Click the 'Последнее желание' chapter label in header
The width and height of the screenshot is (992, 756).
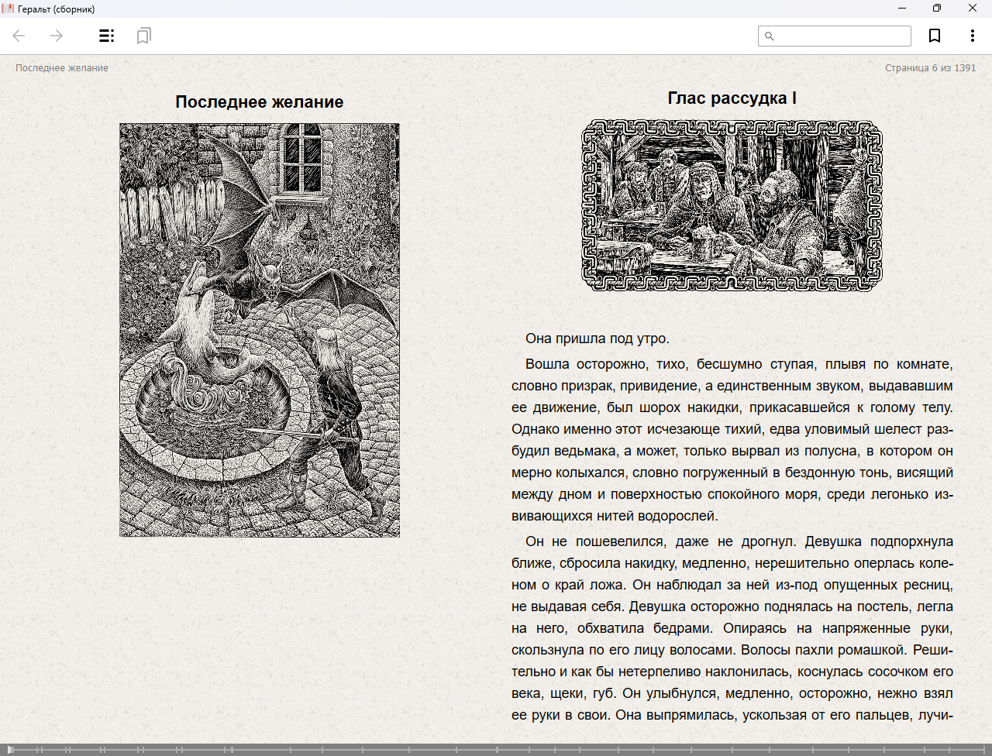62,68
